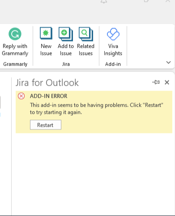Open the Add to Issue command

pos(66,42)
